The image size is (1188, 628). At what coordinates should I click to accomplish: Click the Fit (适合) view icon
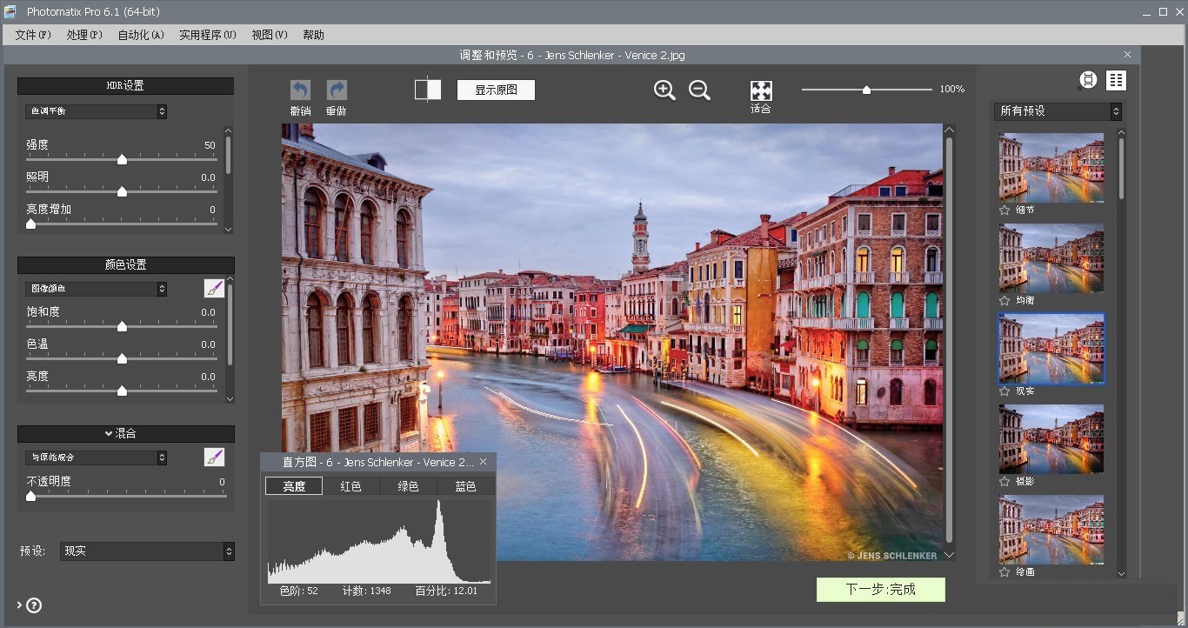760,90
